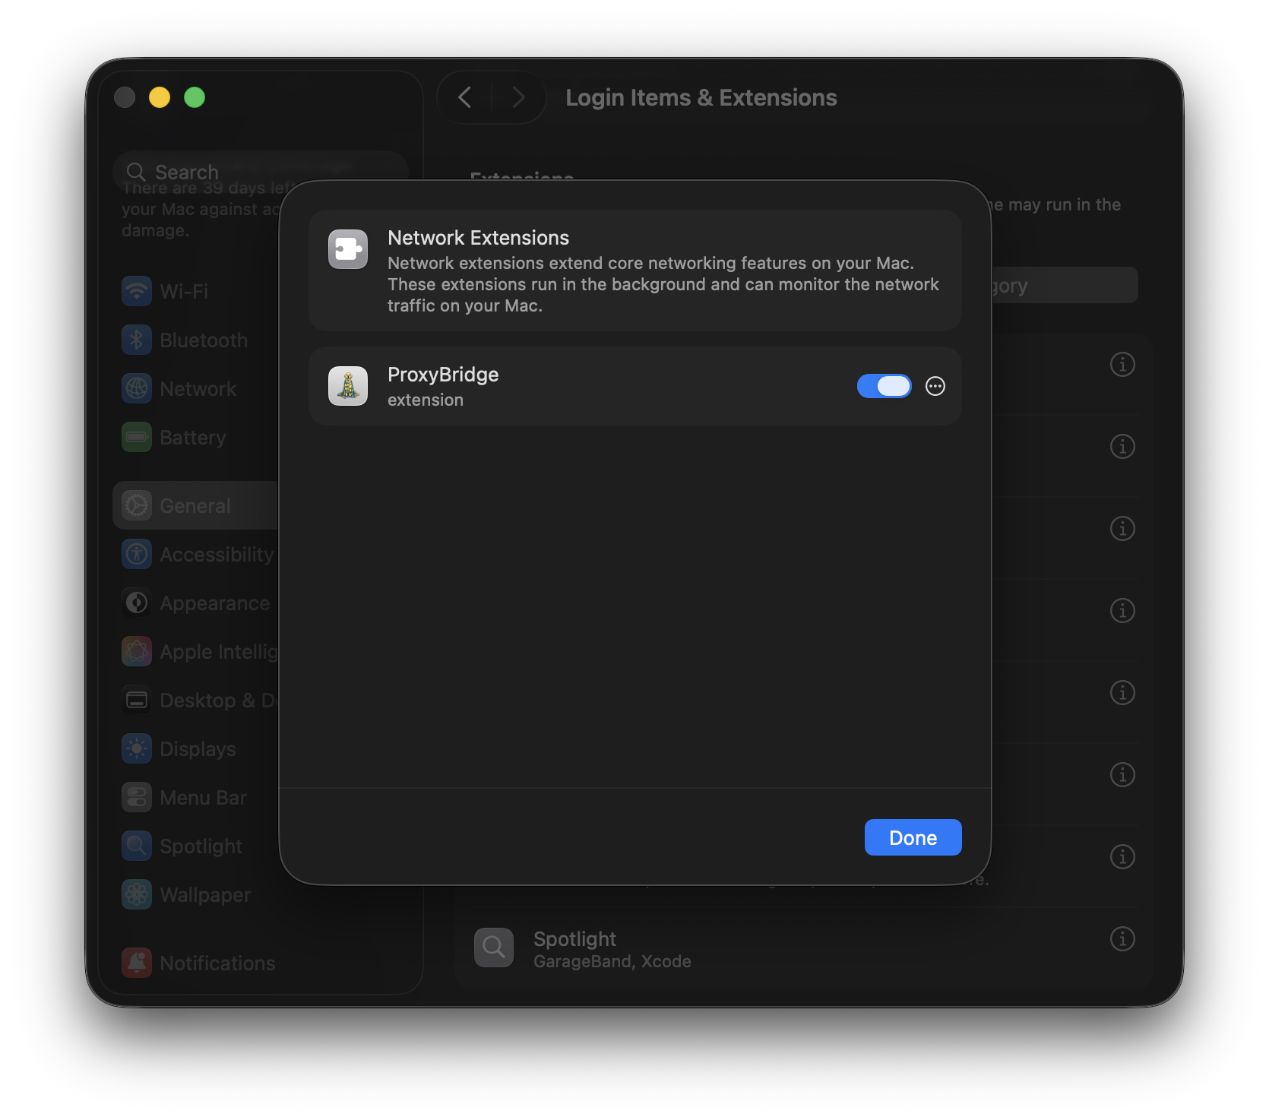Screen dimensions: 1269x1120
Task: Click the Wallpaper sidebar icon
Action: (137, 894)
